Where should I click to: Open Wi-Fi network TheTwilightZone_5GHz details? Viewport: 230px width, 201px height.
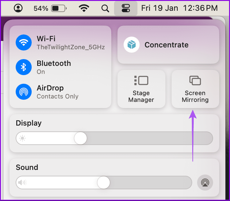71,47
